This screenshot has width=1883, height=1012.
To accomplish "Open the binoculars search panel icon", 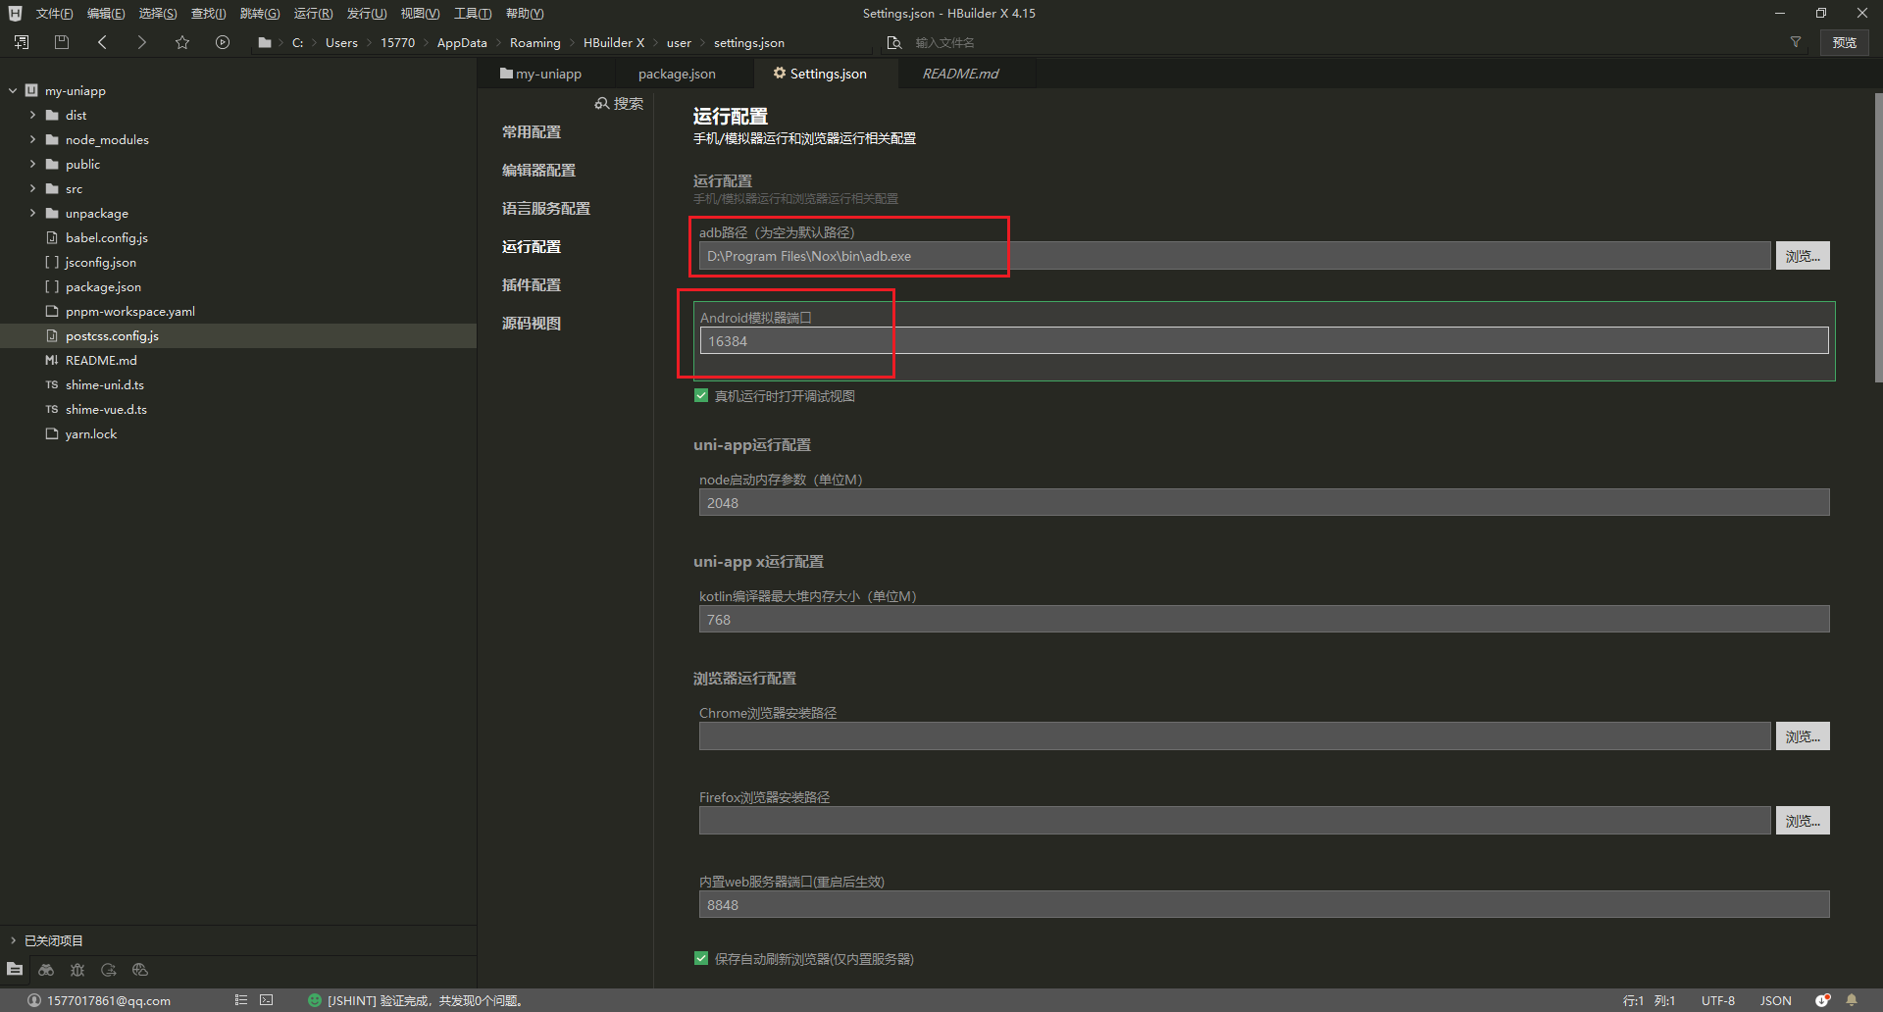I will click(x=46, y=970).
